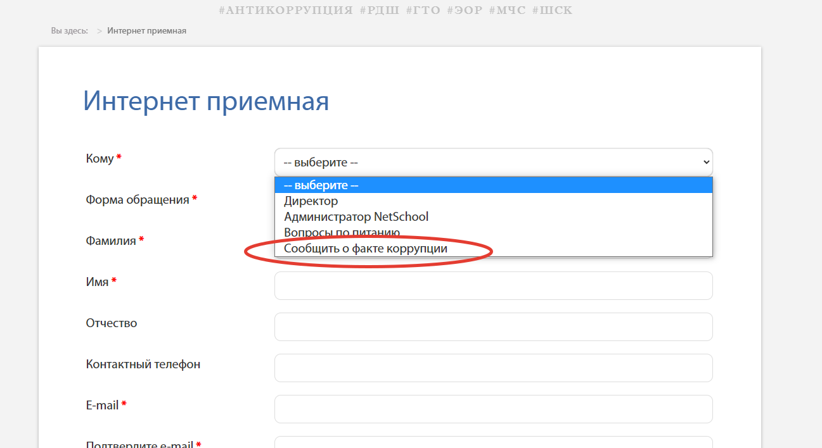
Task: Focus the Отчество text field
Action: [493, 327]
